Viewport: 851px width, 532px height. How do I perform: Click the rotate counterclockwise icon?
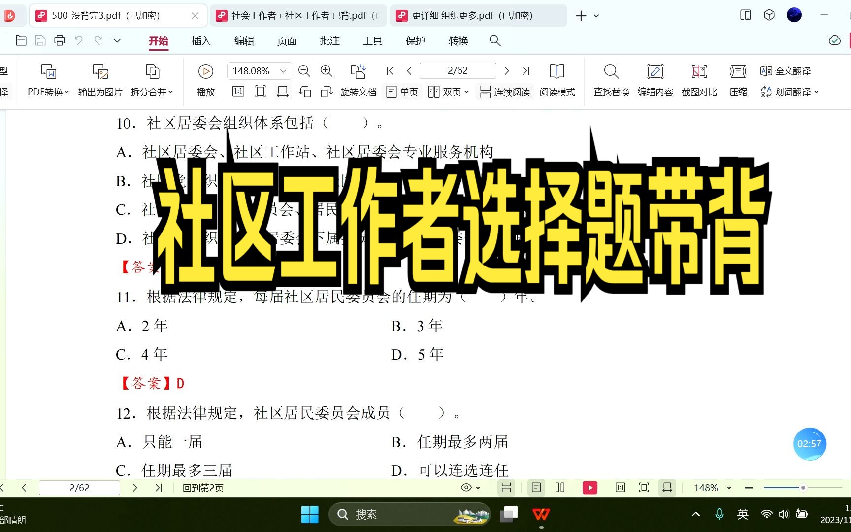click(305, 92)
